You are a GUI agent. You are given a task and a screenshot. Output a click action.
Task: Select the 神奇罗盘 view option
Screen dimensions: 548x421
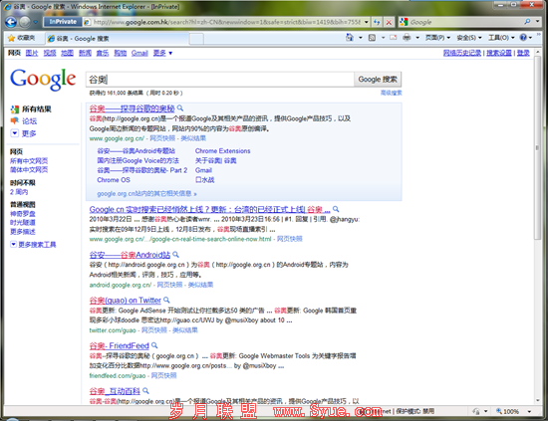[x=23, y=214]
